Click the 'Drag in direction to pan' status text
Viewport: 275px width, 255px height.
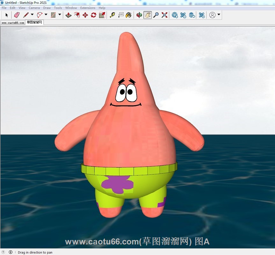click(35, 252)
